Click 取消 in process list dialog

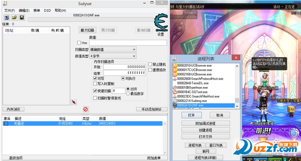coord(220,115)
